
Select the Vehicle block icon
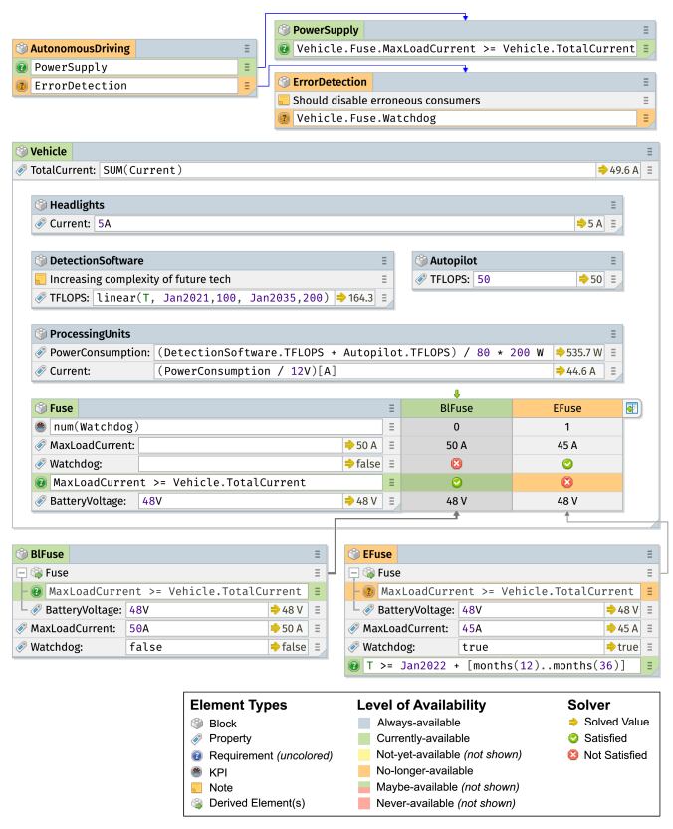pyautogui.click(x=21, y=151)
